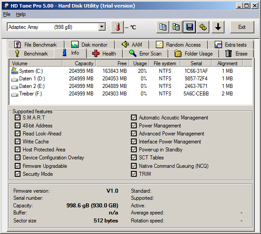
Task: Open options wrench gear icon
Action: pyautogui.click(x=203, y=27)
